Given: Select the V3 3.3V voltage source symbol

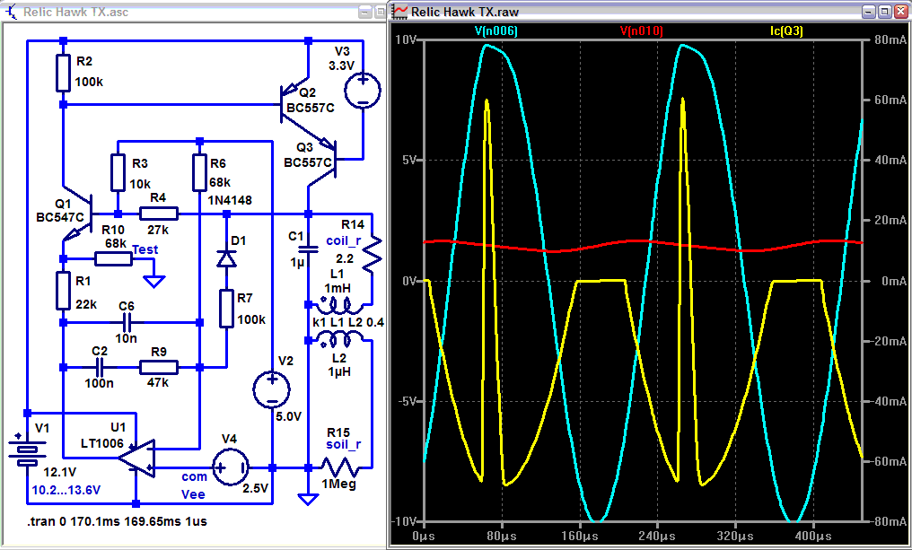Looking at the screenshot, I should coord(363,91).
